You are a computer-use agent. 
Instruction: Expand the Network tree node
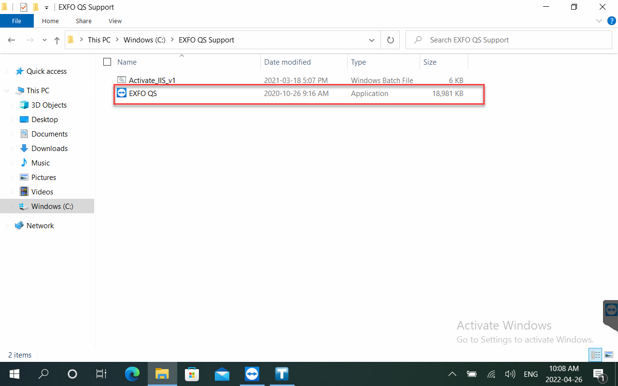(x=7, y=226)
